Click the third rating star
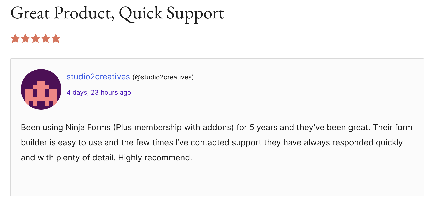Screen dimensions: 434x204 [x=36, y=39]
